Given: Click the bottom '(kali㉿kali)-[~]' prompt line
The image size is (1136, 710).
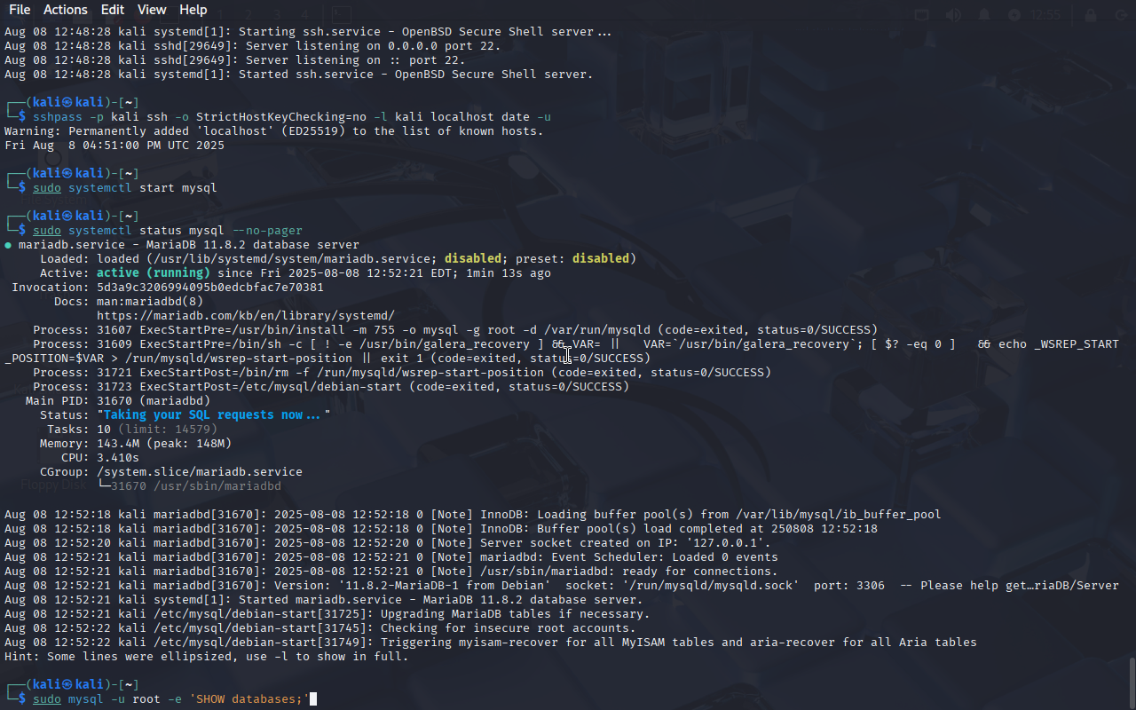Looking at the screenshot, I should (72, 684).
